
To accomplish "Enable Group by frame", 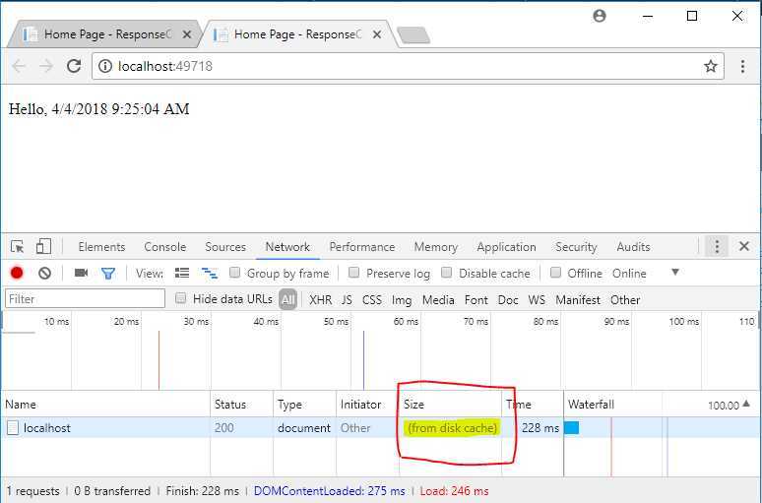I will tap(234, 272).
